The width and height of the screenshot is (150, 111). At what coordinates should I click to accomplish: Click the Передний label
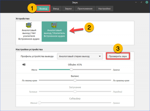[x=117, y=92]
